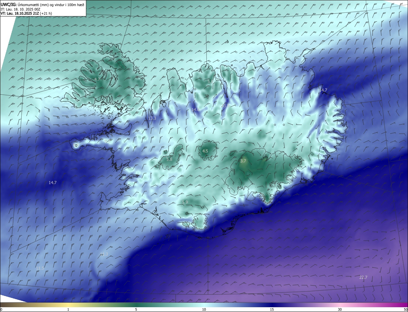
Task: Click the 4.5 value on the glacier
Action: pos(205,151)
